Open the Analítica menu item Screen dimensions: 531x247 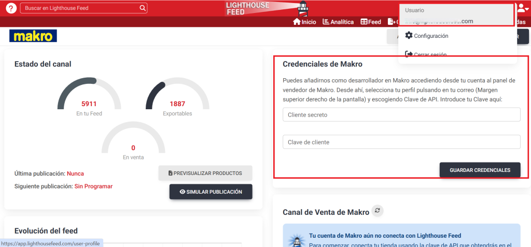(x=338, y=22)
